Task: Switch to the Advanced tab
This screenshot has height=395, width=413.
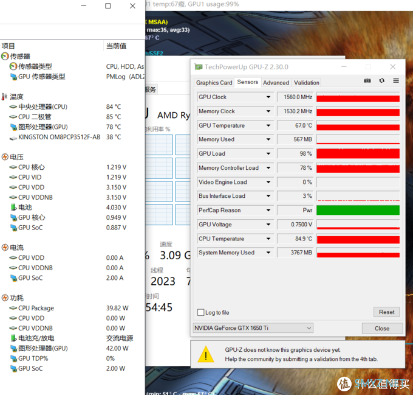Action: coord(276,83)
